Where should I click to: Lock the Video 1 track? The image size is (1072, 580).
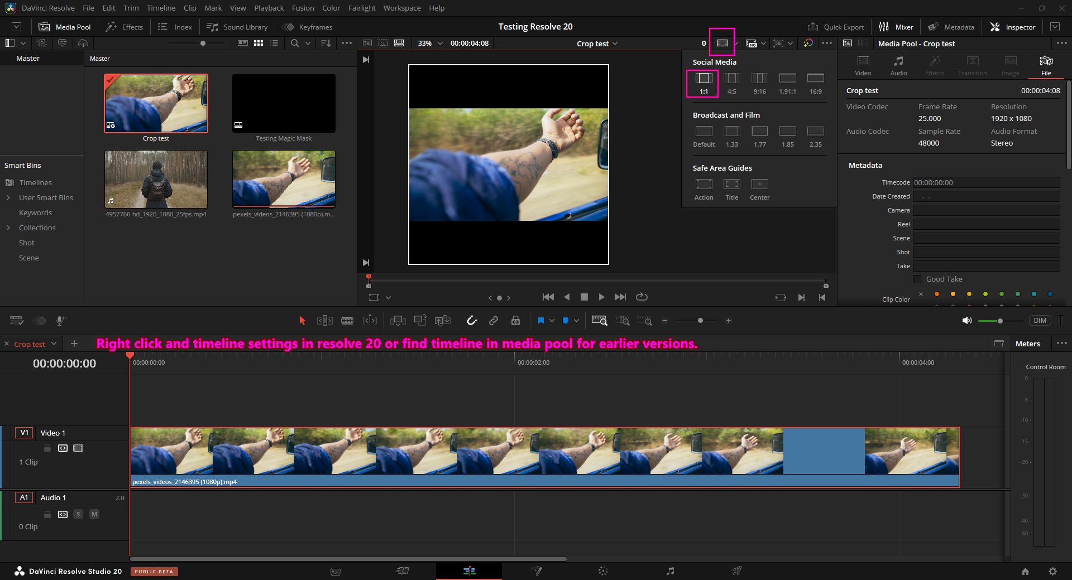[47, 448]
